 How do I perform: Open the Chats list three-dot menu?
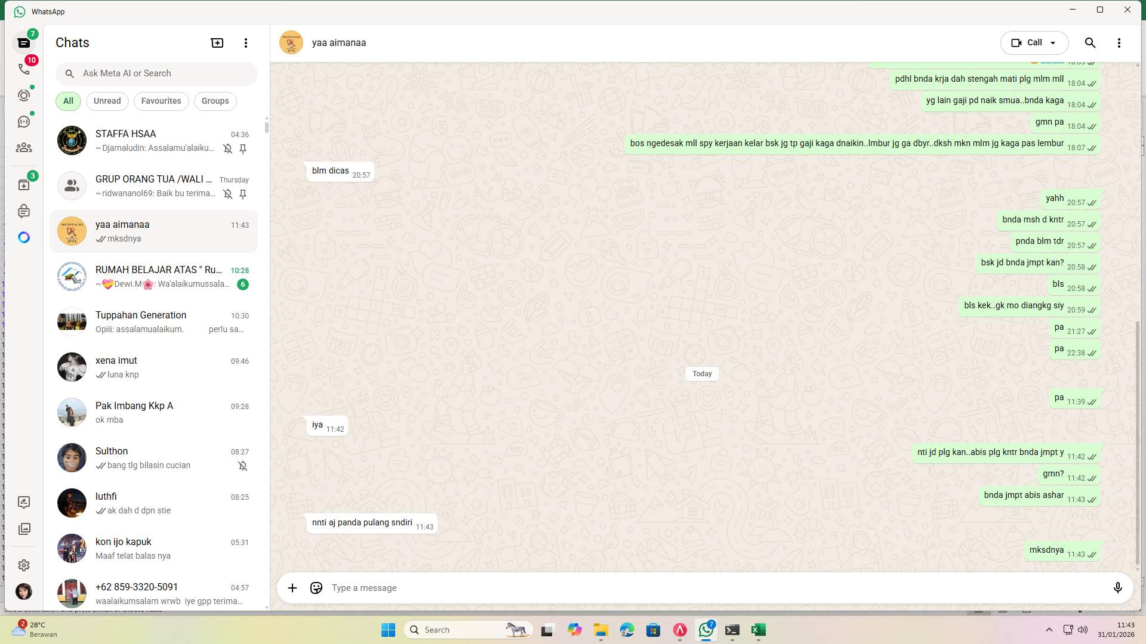coord(246,42)
